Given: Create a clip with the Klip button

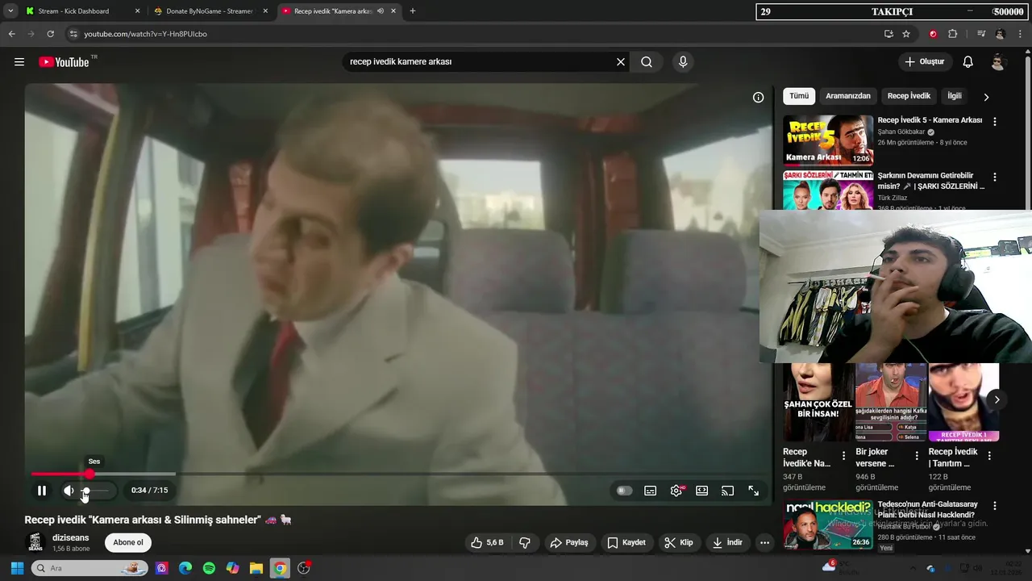Looking at the screenshot, I should [679, 542].
